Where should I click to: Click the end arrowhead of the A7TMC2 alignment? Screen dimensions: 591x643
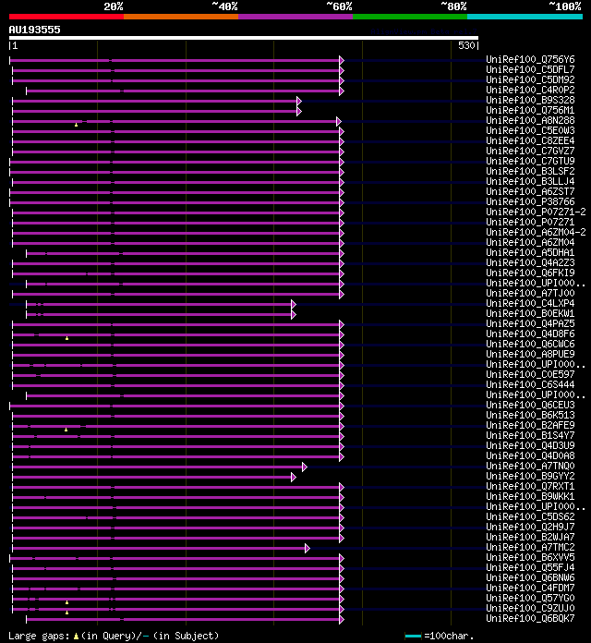(x=308, y=548)
